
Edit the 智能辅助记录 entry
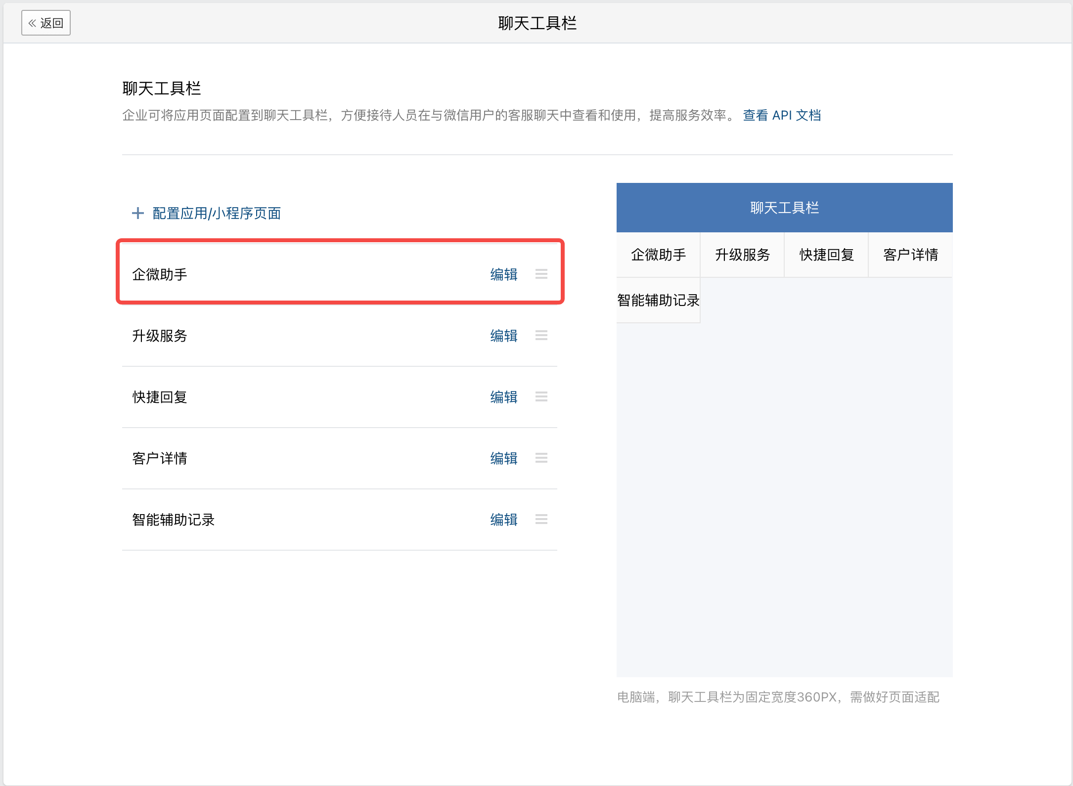click(504, 520)
